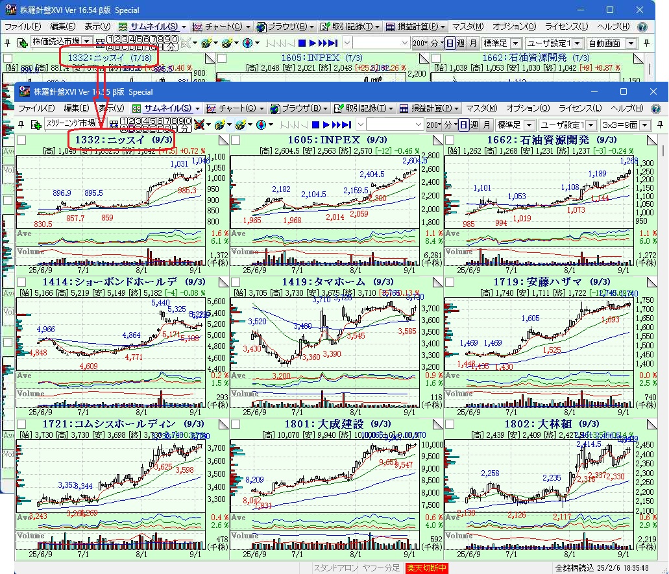Tick the checkbox for 1605 INPEX chart
Viewport: 669px width, 574px height.
pos(236,140)
